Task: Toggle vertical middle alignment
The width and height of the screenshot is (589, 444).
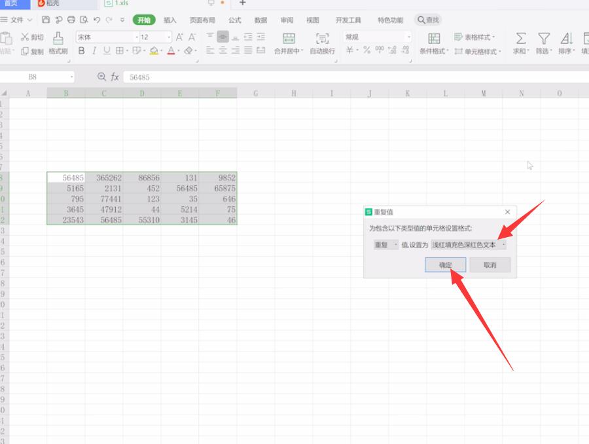Action: [x=223, y=37]
